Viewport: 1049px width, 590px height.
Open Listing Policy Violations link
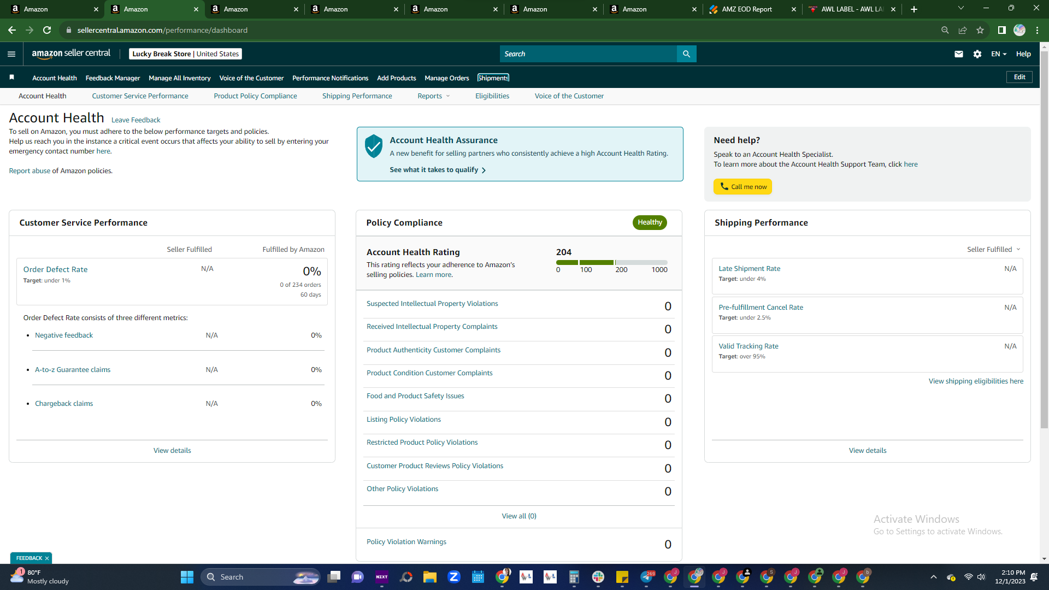pos(403,420)
